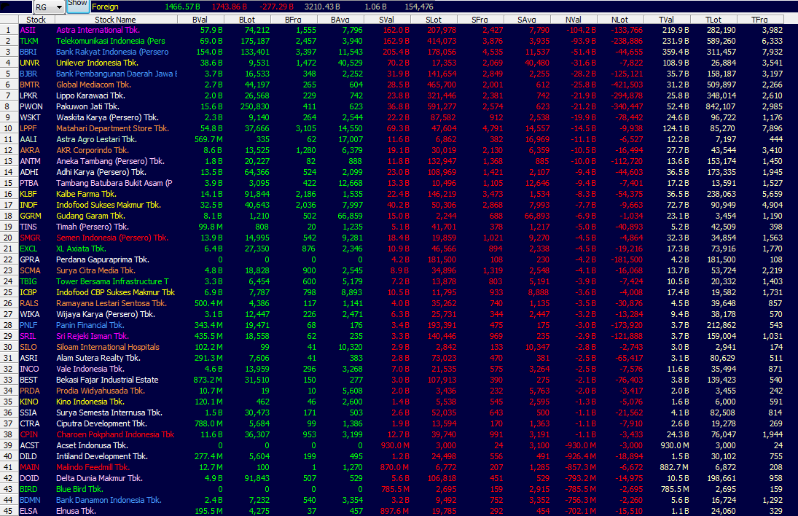This screenshot has width=798, height=516.
Task: Sort by the TFrq column header
Action: click(x=760, y=20)
